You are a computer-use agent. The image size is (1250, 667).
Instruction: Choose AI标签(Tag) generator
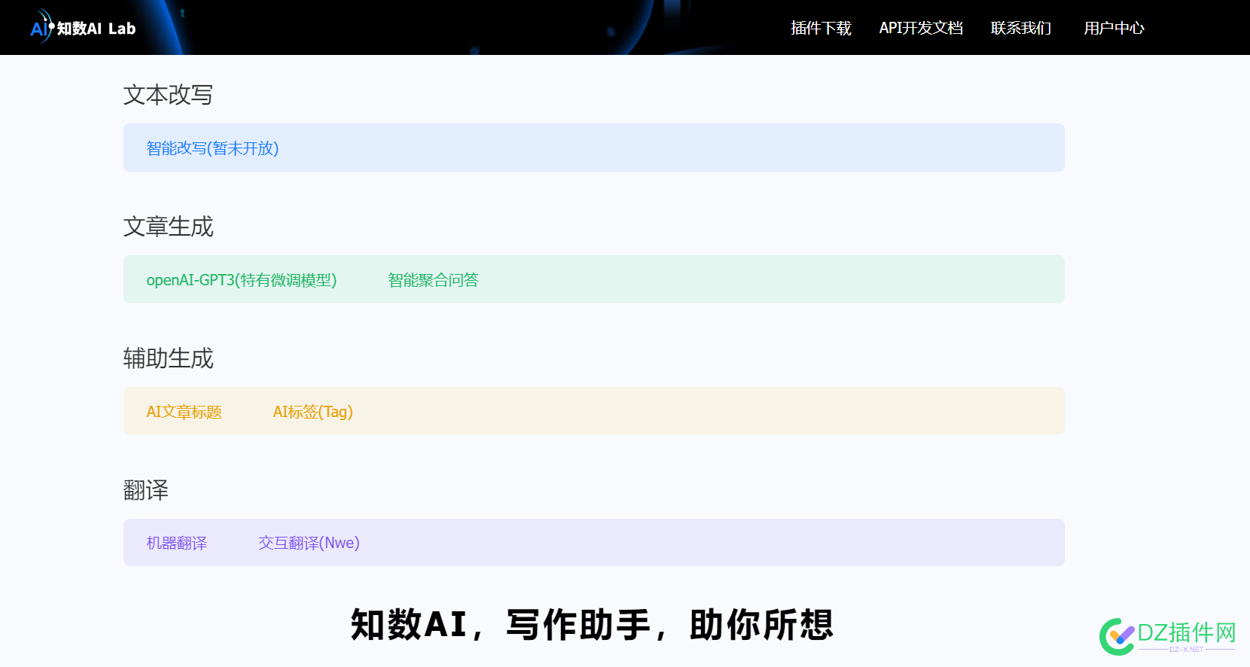(312, 412)
